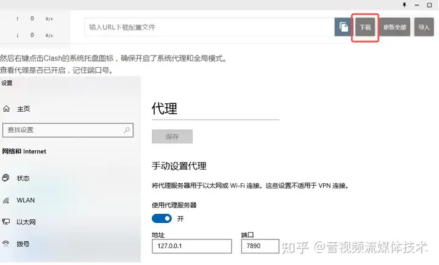Viewport: 439px width, 265px height.
Task: Click the pin window icon
Action: click(x=404, y=5)
